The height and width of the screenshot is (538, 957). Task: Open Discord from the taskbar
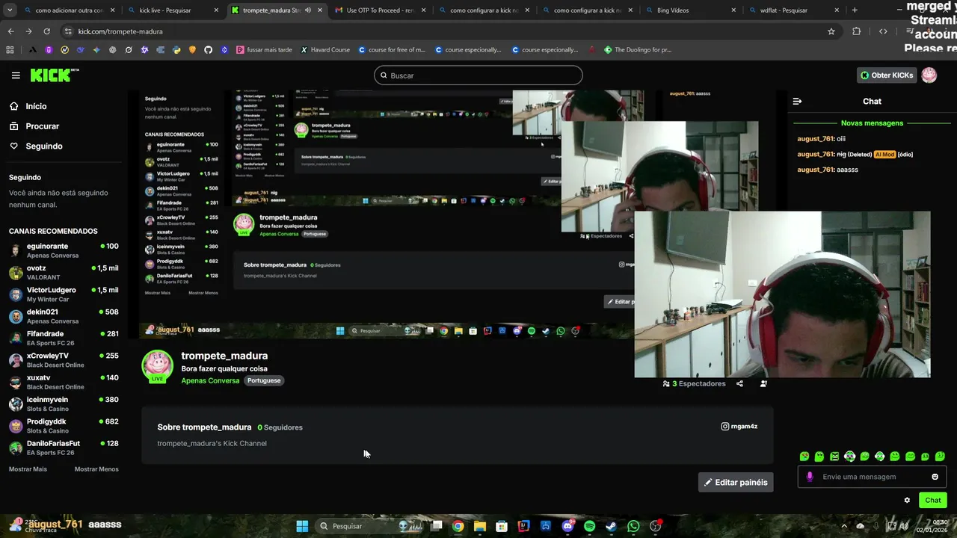click(567, 526)
